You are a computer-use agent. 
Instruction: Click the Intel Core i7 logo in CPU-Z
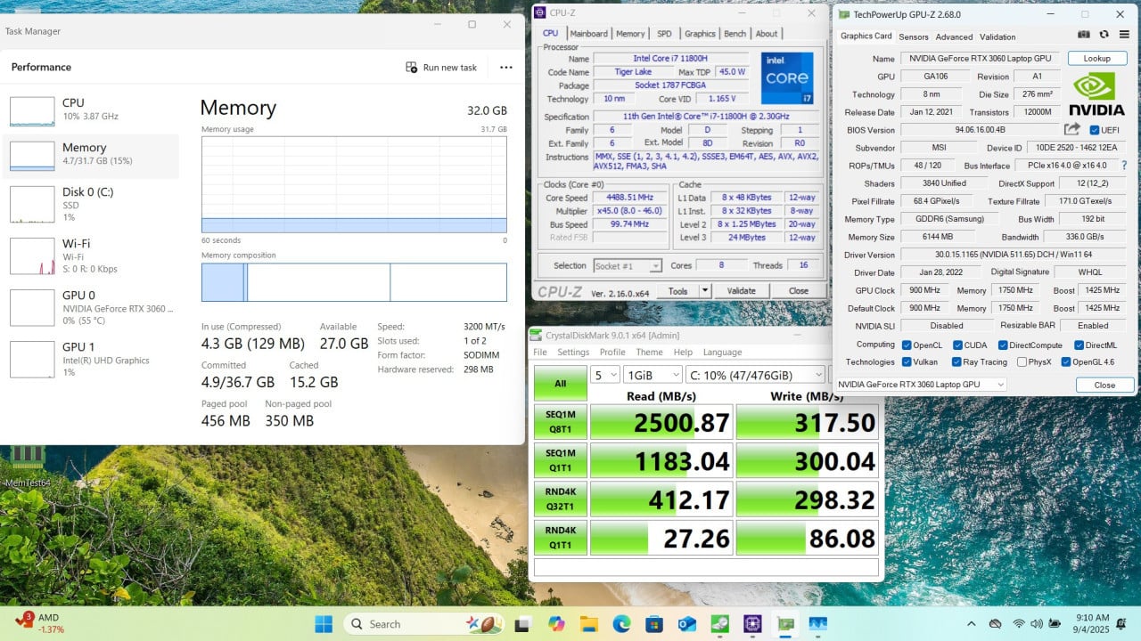(x=787, y=78)
